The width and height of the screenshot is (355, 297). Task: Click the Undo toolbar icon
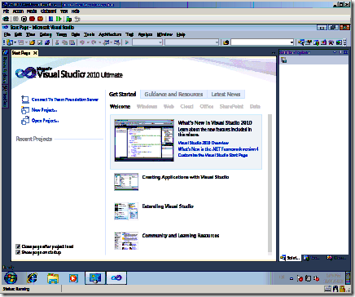click(x=82, y=42)
